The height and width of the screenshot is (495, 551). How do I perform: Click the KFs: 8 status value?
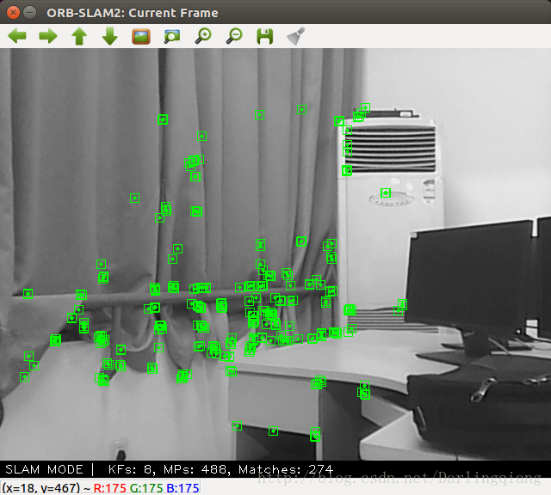(130, 469)
